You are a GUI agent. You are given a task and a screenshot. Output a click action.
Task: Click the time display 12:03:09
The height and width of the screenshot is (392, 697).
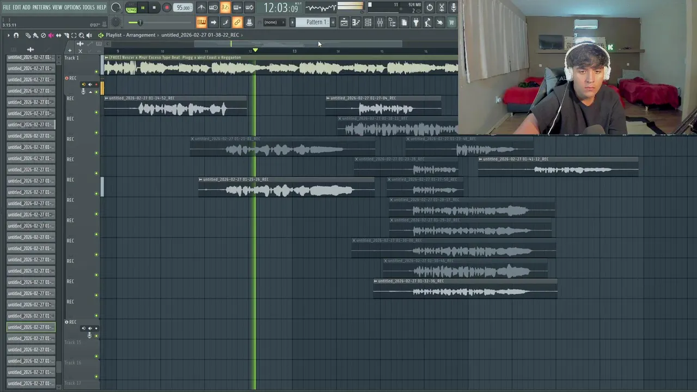pyautogui.click(x=281, y=8)
